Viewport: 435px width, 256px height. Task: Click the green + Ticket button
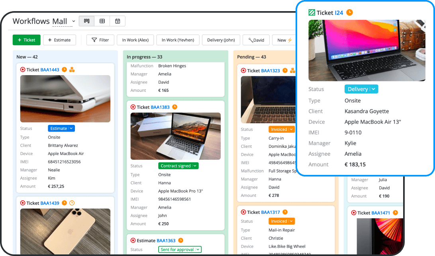point(26,40)
